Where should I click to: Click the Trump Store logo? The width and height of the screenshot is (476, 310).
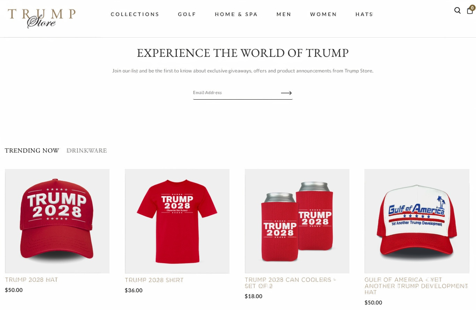pos(41,18)
